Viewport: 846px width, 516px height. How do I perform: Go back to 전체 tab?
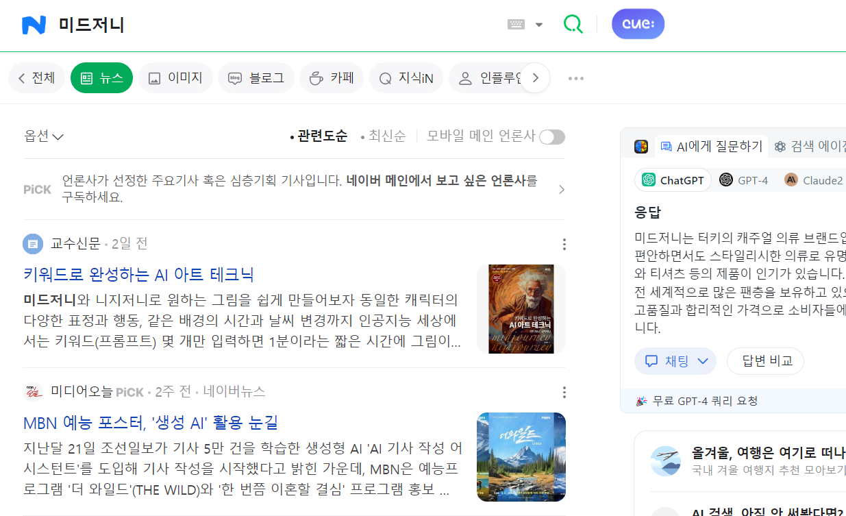point(36,78)
